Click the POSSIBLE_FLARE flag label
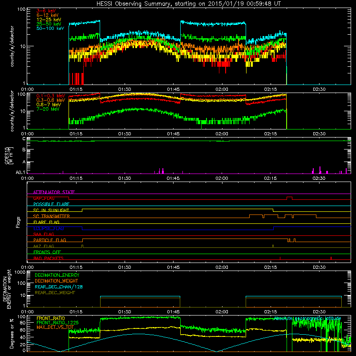 point(51,204)
